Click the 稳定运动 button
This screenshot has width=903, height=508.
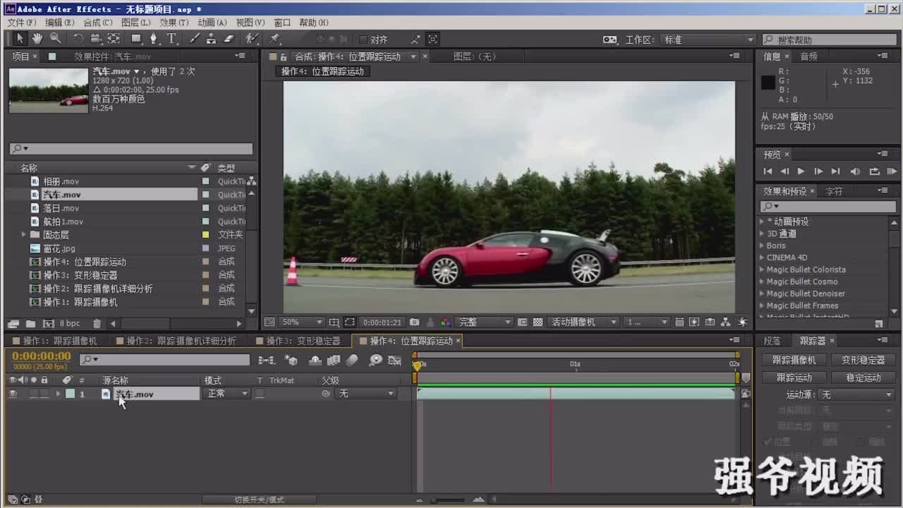coord(863,377)
